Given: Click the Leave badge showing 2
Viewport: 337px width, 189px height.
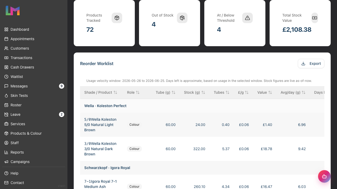Looking at the screenshot, I should (62, 114).
